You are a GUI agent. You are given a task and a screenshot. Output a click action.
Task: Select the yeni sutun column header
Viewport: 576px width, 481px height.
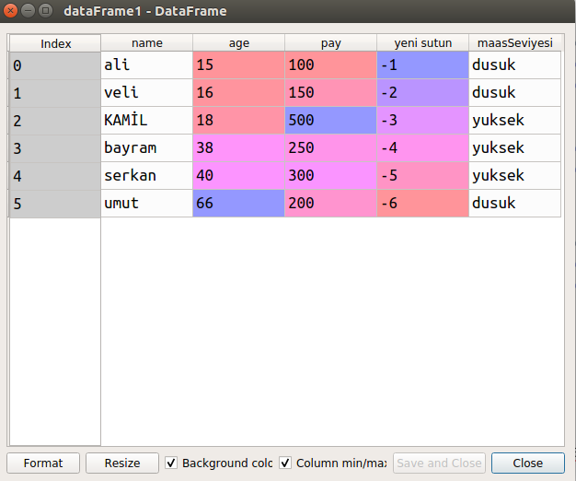[423, 42]
